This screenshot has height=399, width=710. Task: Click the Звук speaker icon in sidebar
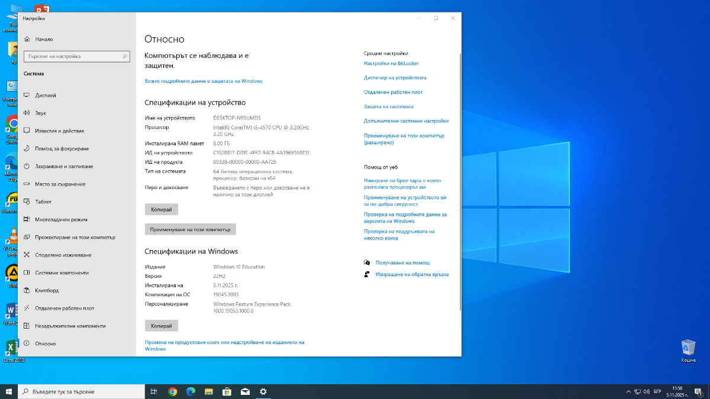coord(27,113)
